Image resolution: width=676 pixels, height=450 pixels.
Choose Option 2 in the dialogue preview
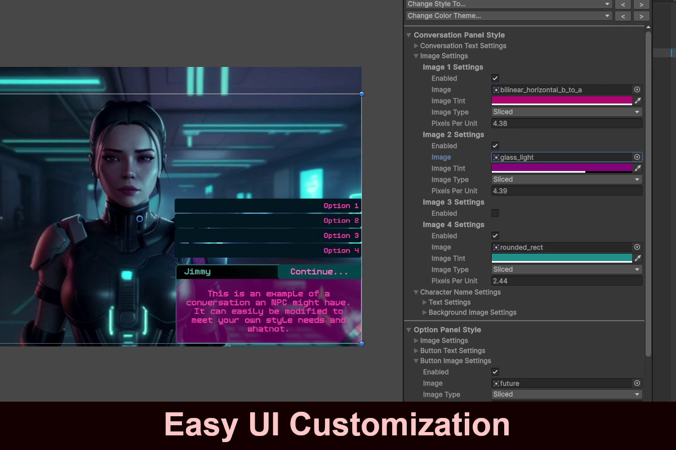click(268, 220)
